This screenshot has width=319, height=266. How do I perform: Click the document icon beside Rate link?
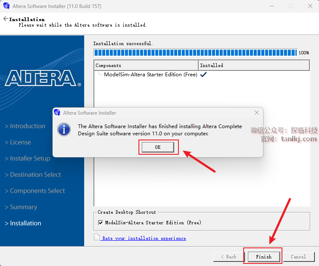(x=97, y=237)
